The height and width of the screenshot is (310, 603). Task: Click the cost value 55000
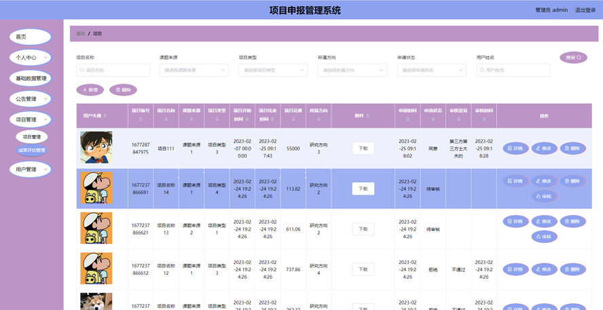293,149
